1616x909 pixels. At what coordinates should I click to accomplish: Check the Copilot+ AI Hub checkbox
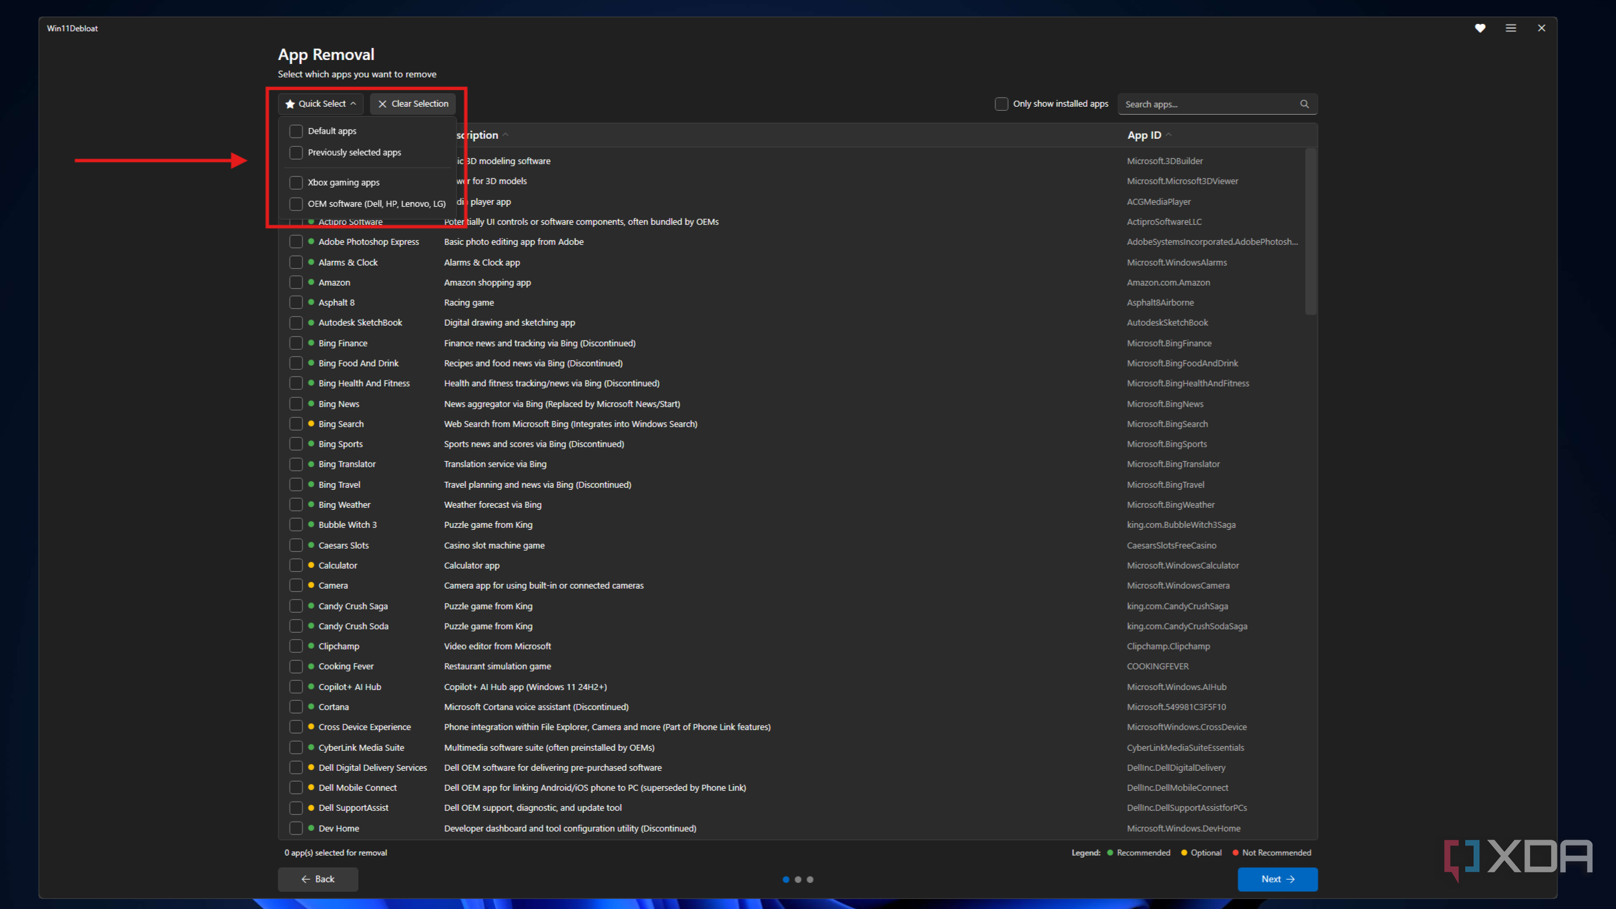tap(296, 687)
